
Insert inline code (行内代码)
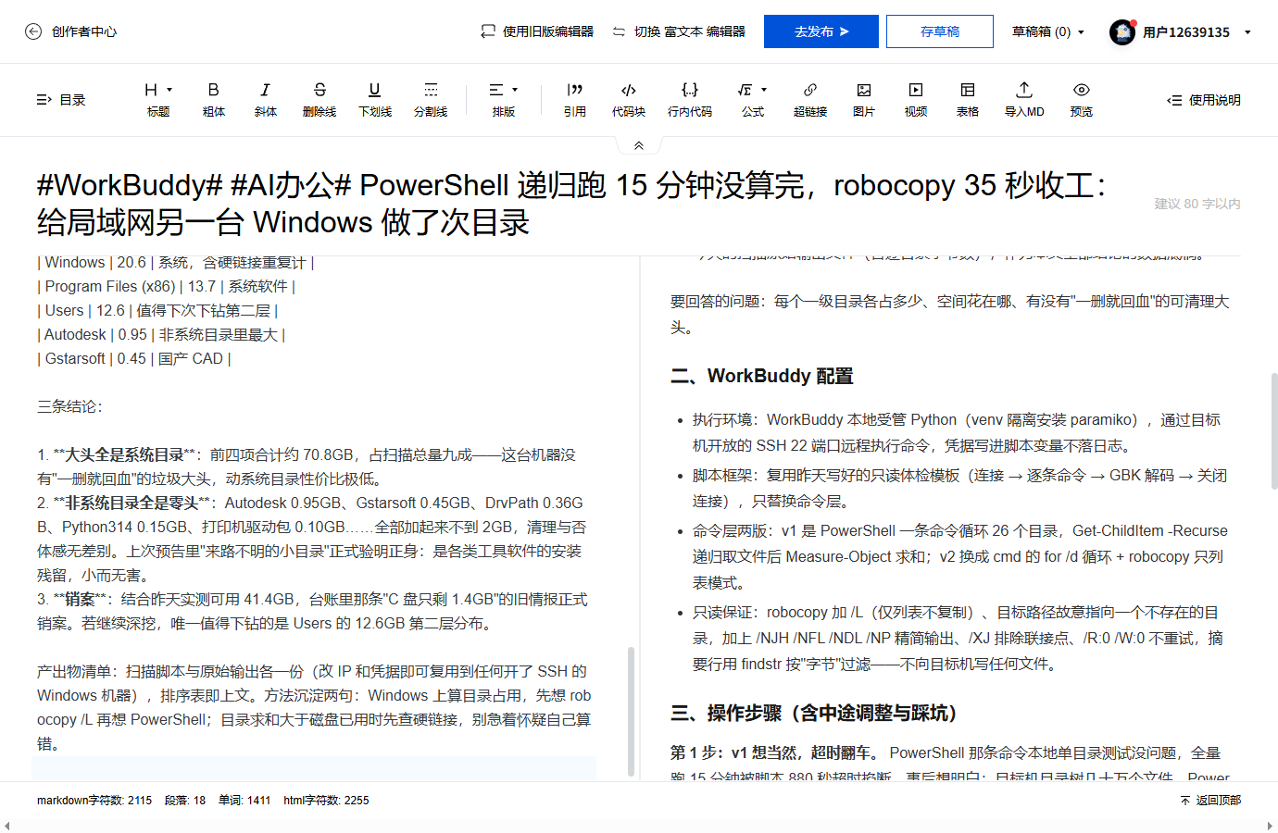click(690, 100)
